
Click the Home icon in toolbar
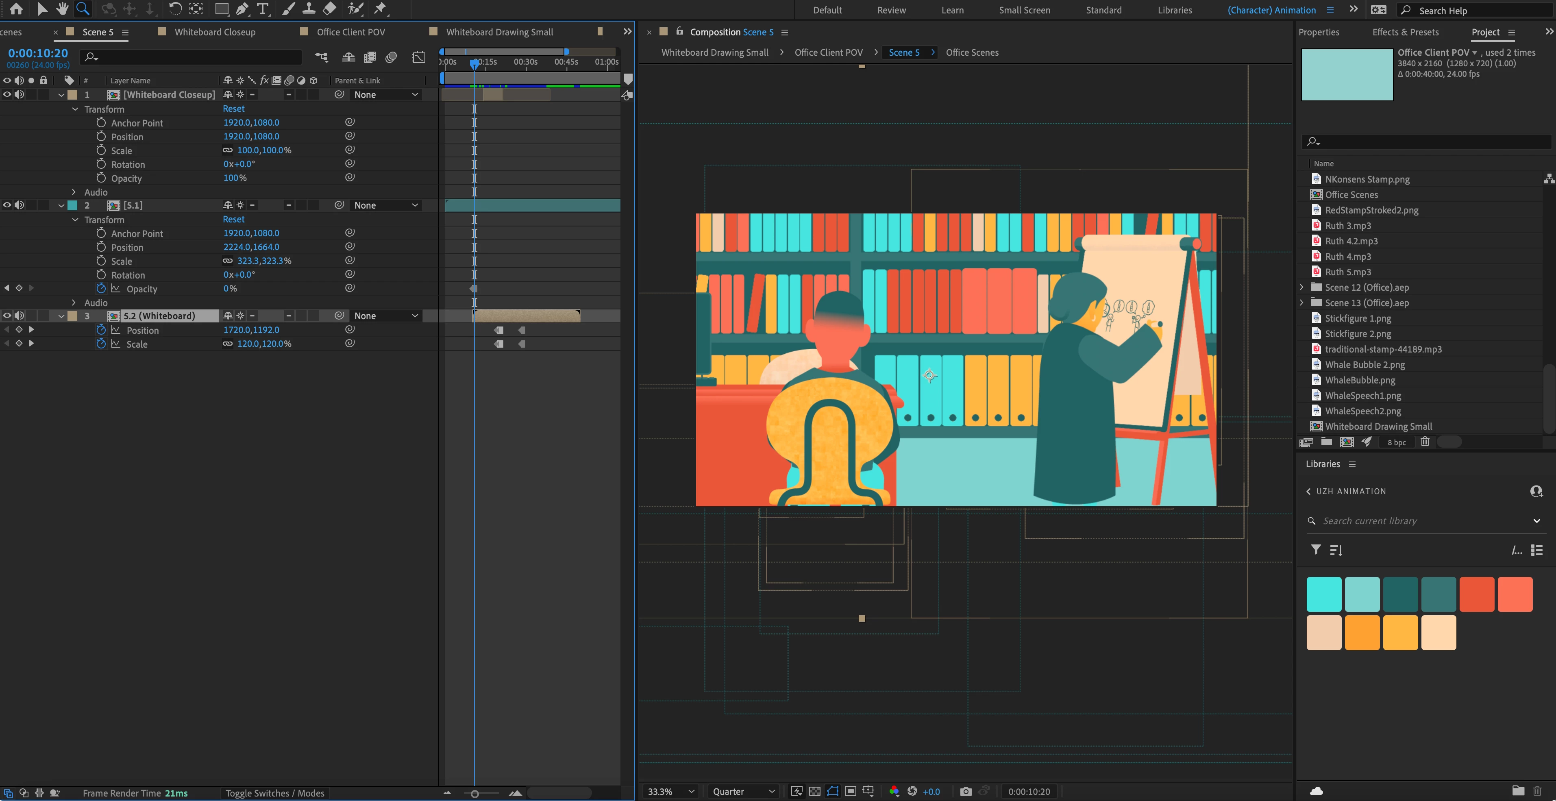point(16,9)
